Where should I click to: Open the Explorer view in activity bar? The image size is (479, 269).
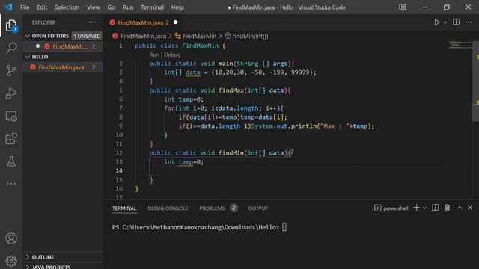click(11, 25)
